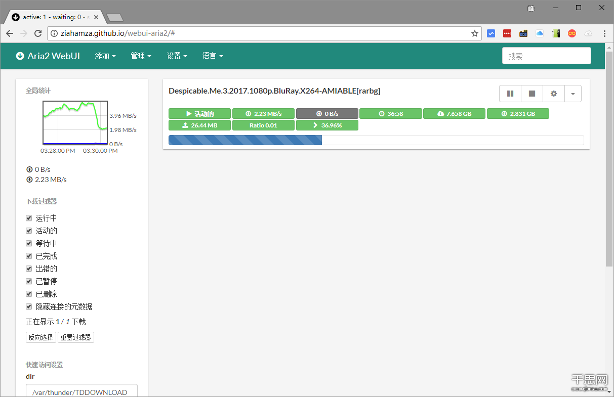The width and height of the screenshot is (614, 397).
Task: Pause the Despicable.Me.3 download
Action: coord(510,94)
